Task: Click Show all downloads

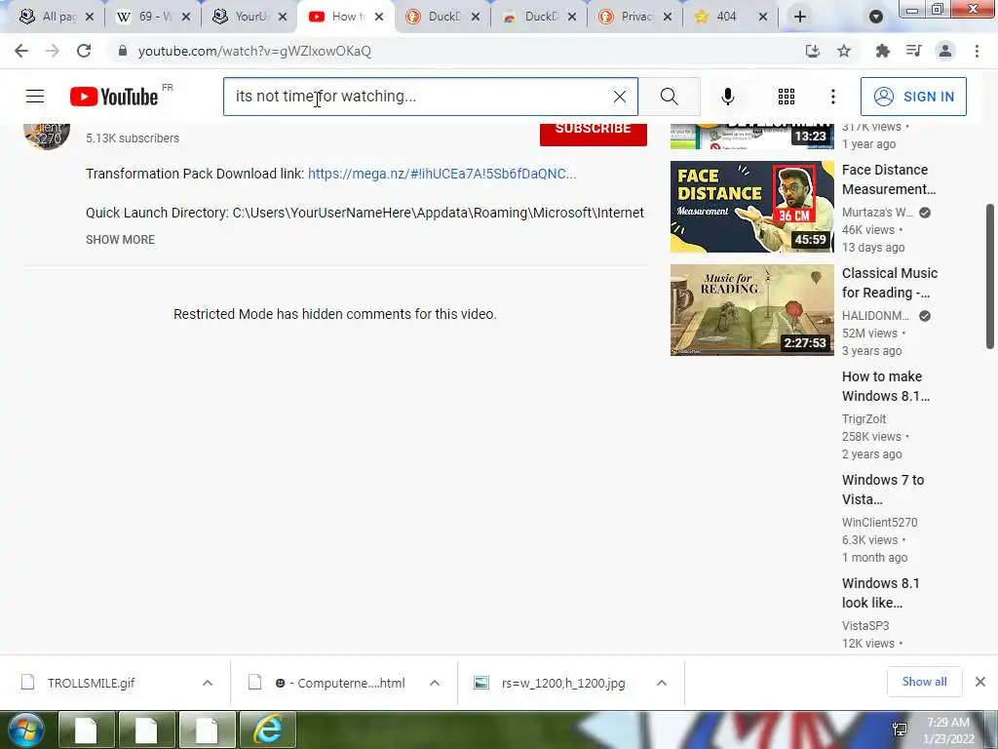Action: click(924, 682)
